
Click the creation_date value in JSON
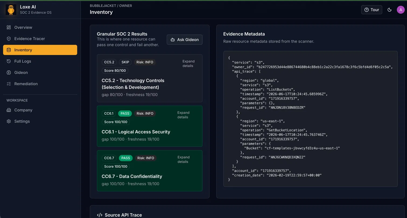(x=294, y=175)
